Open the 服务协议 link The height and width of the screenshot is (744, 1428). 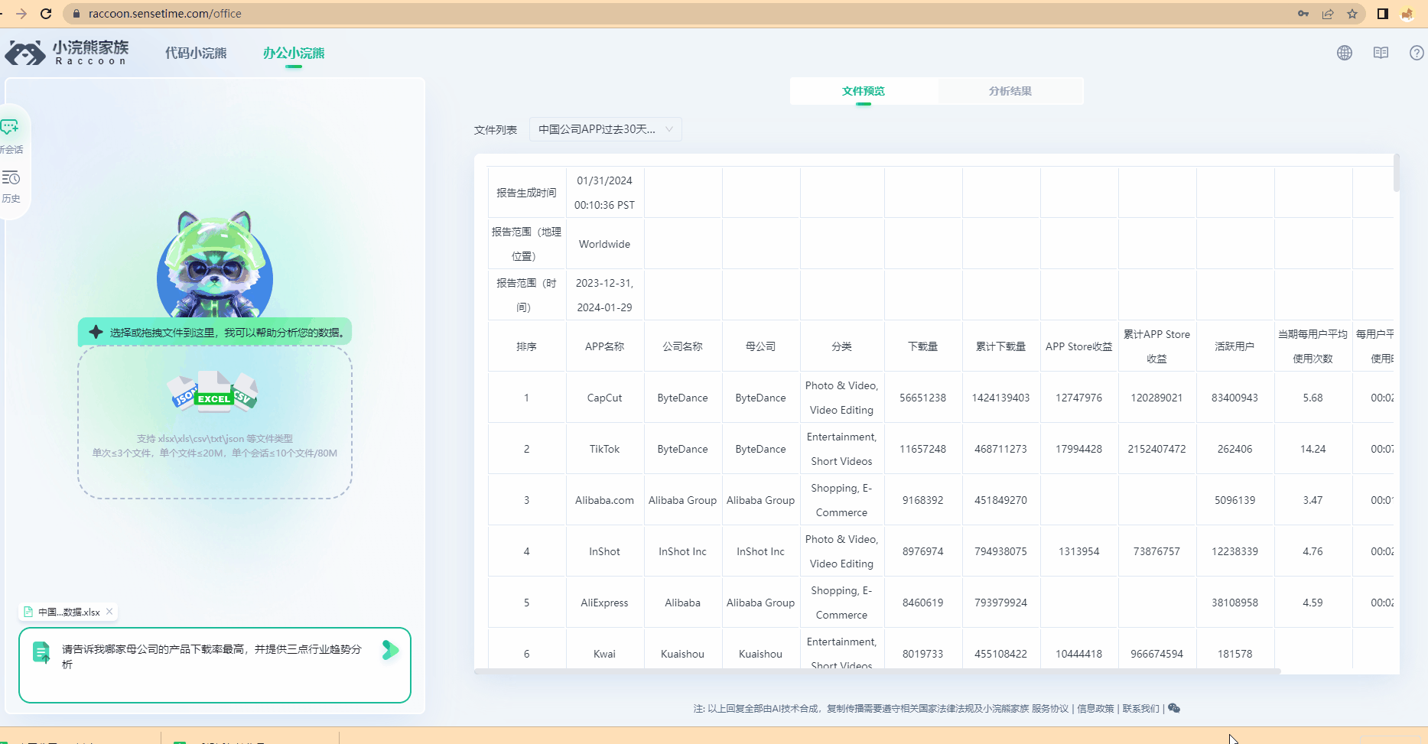coord(1049,709)
